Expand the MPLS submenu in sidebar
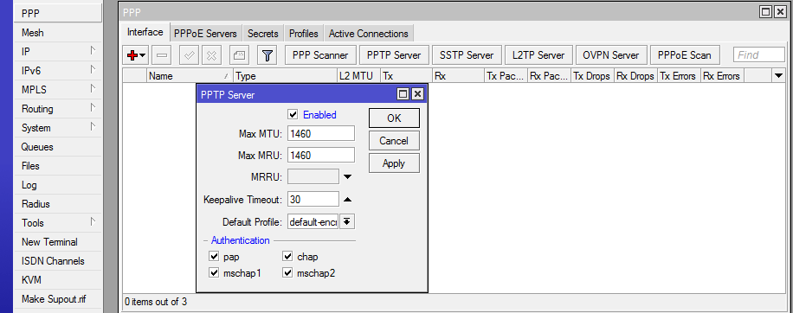Image resolution: width=793 pixels, height=313 pixels. click(x=93, y=89)
